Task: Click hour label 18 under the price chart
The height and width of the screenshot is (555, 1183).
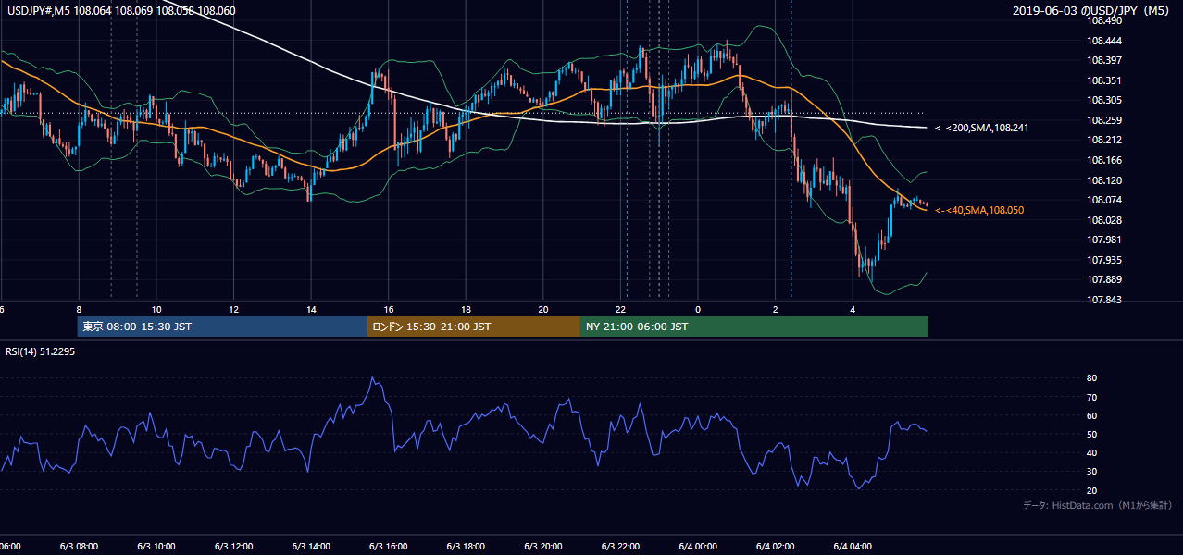Action: coord(466,310)
